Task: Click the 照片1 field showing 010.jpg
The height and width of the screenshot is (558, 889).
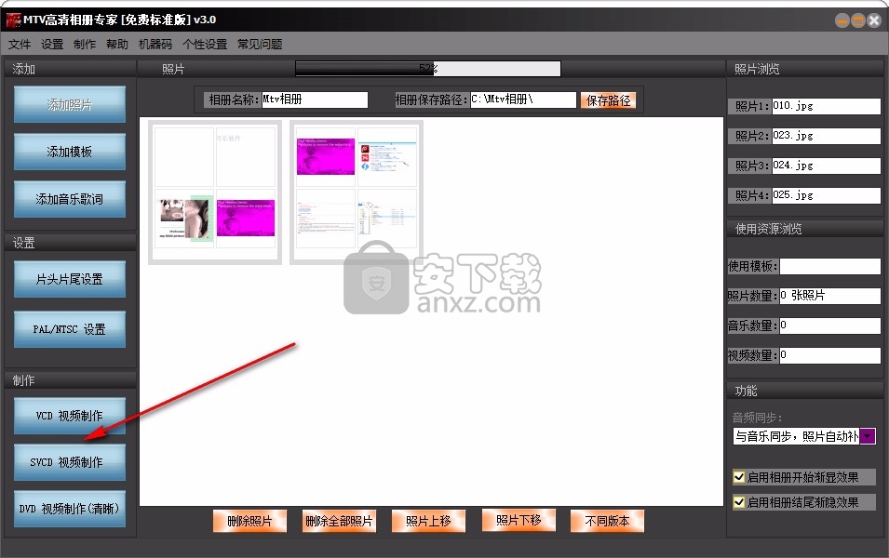Action: pos(826,106)
